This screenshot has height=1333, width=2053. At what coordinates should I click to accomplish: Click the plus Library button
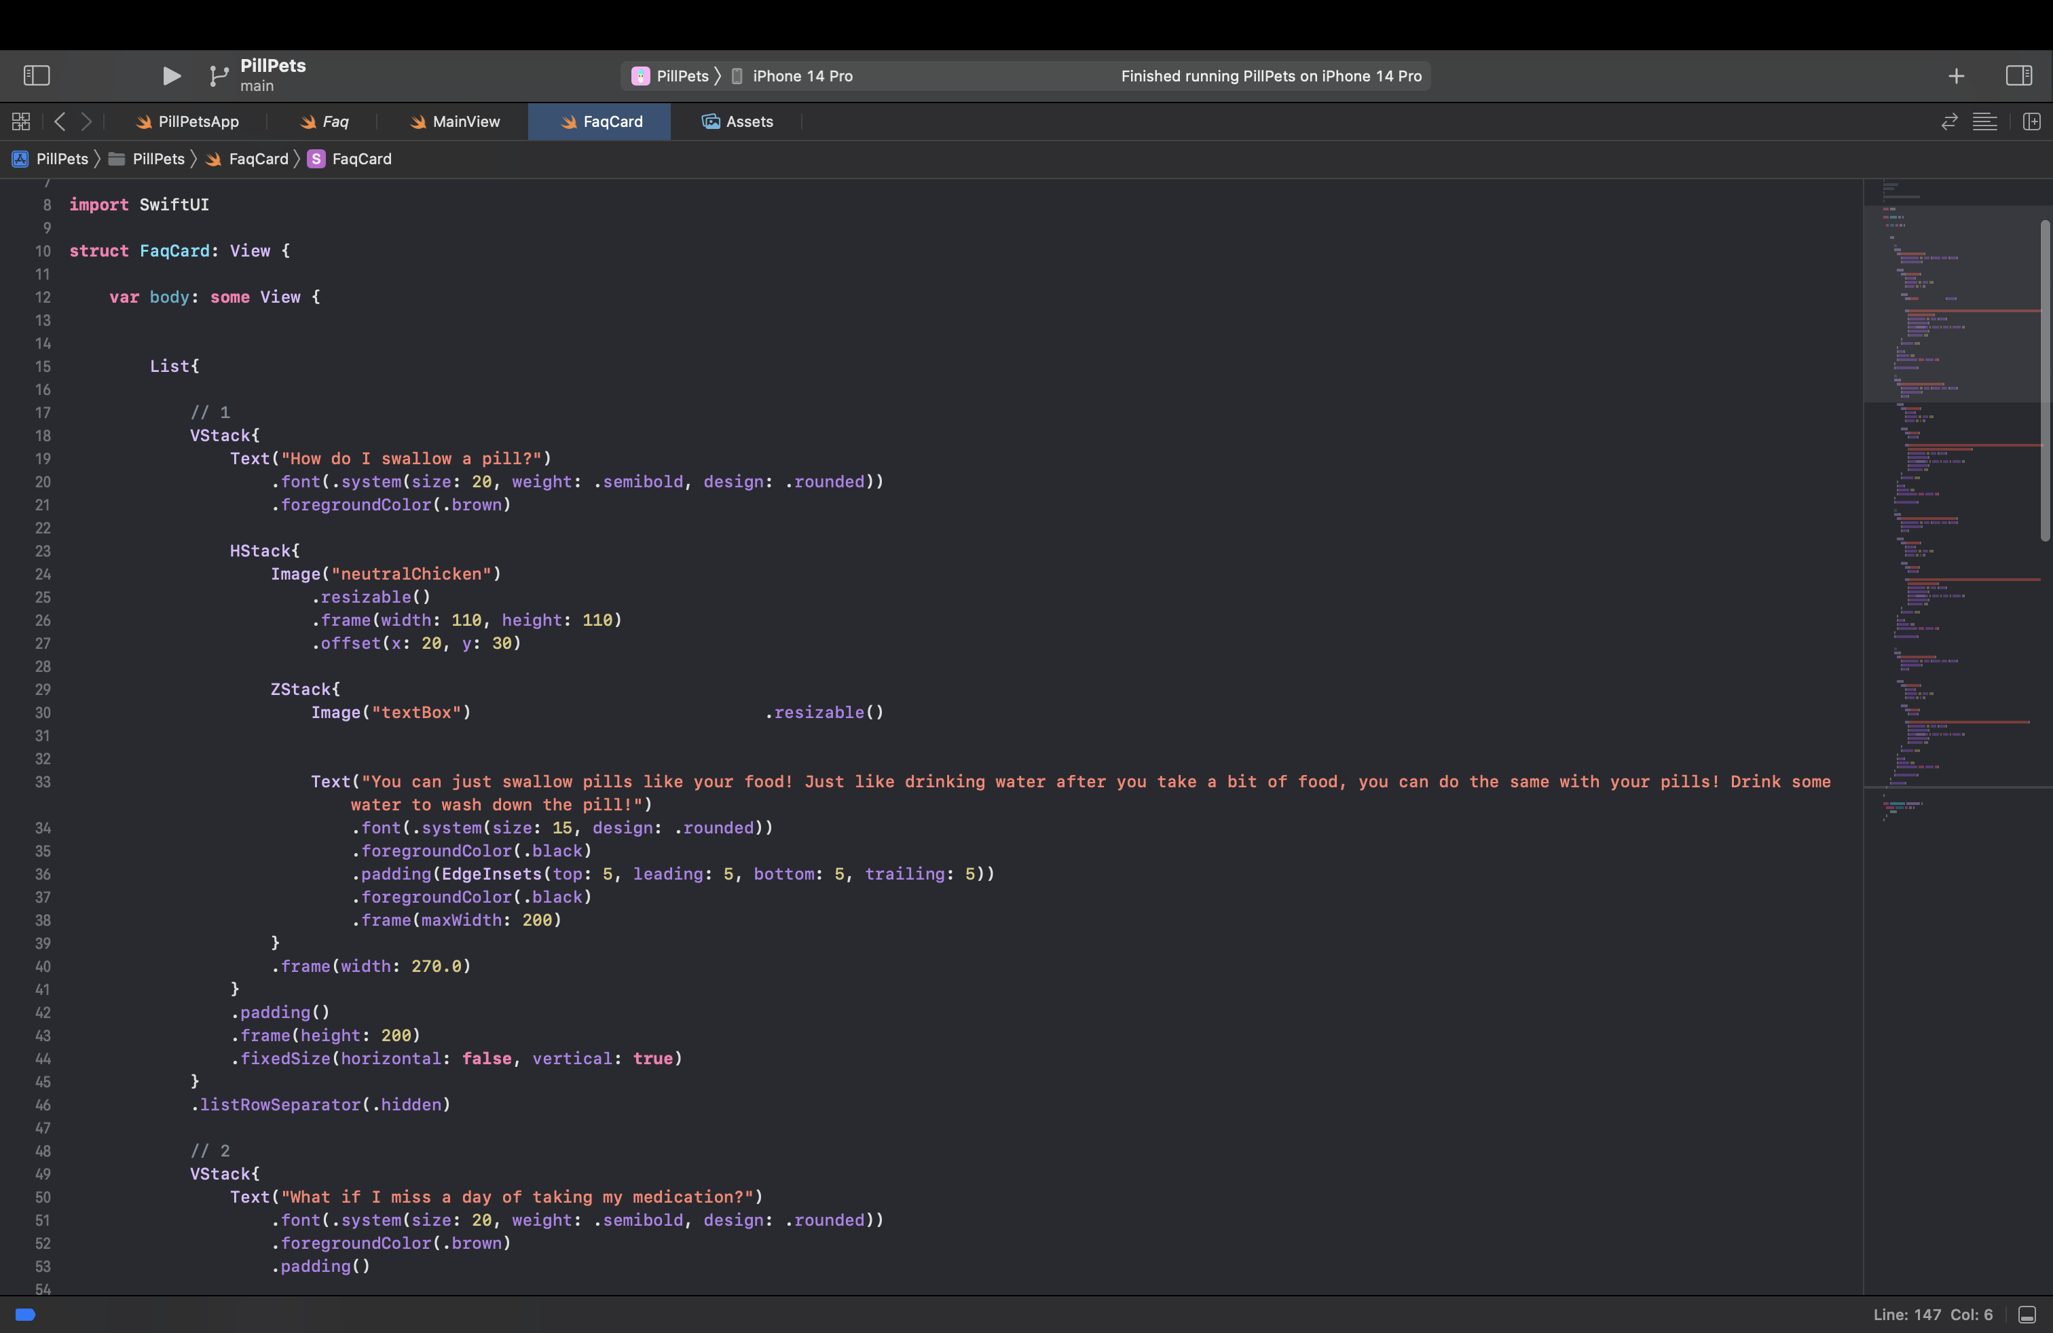(x=1955, y=76)
